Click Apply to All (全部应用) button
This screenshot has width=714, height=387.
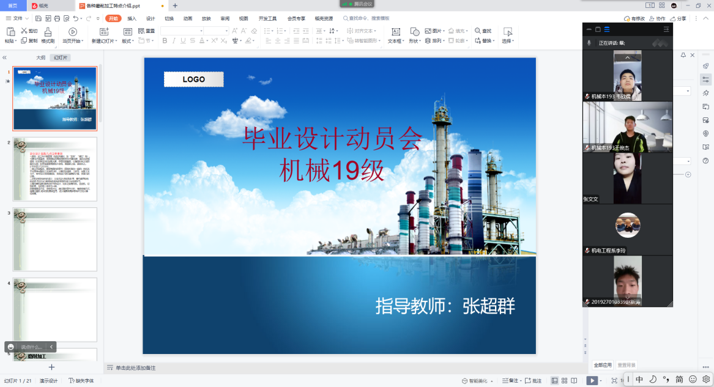(x=603, y=365)
